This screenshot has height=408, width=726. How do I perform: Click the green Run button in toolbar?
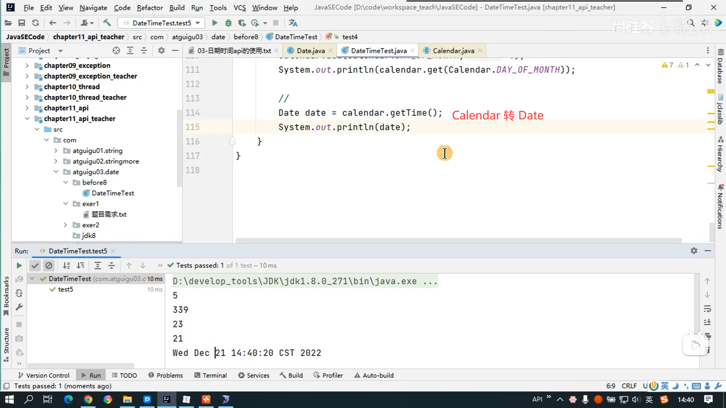(x=214, y=23)
